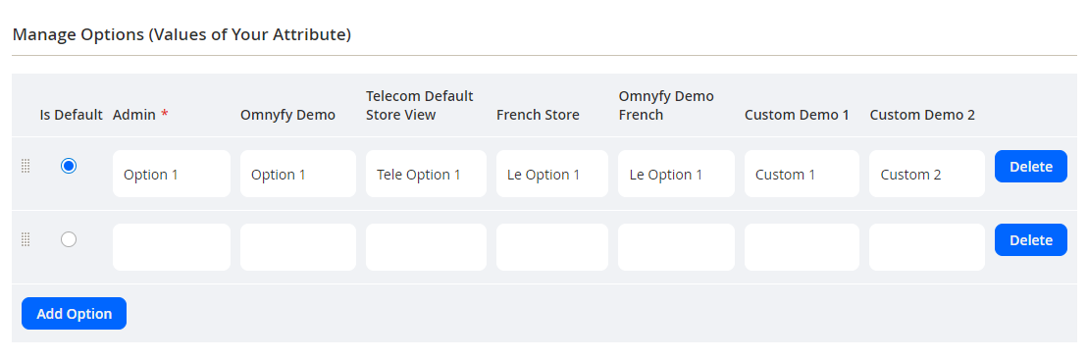Image resolution: width=1088 pixels, height=359 pixels.
Task: Add a new option with Add Option
Action: pos(75,313)
